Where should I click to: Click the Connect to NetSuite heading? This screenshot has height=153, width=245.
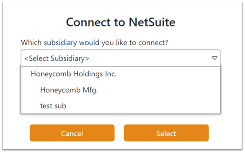click(120, 22)
